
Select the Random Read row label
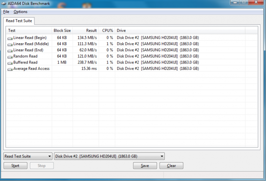25,56
